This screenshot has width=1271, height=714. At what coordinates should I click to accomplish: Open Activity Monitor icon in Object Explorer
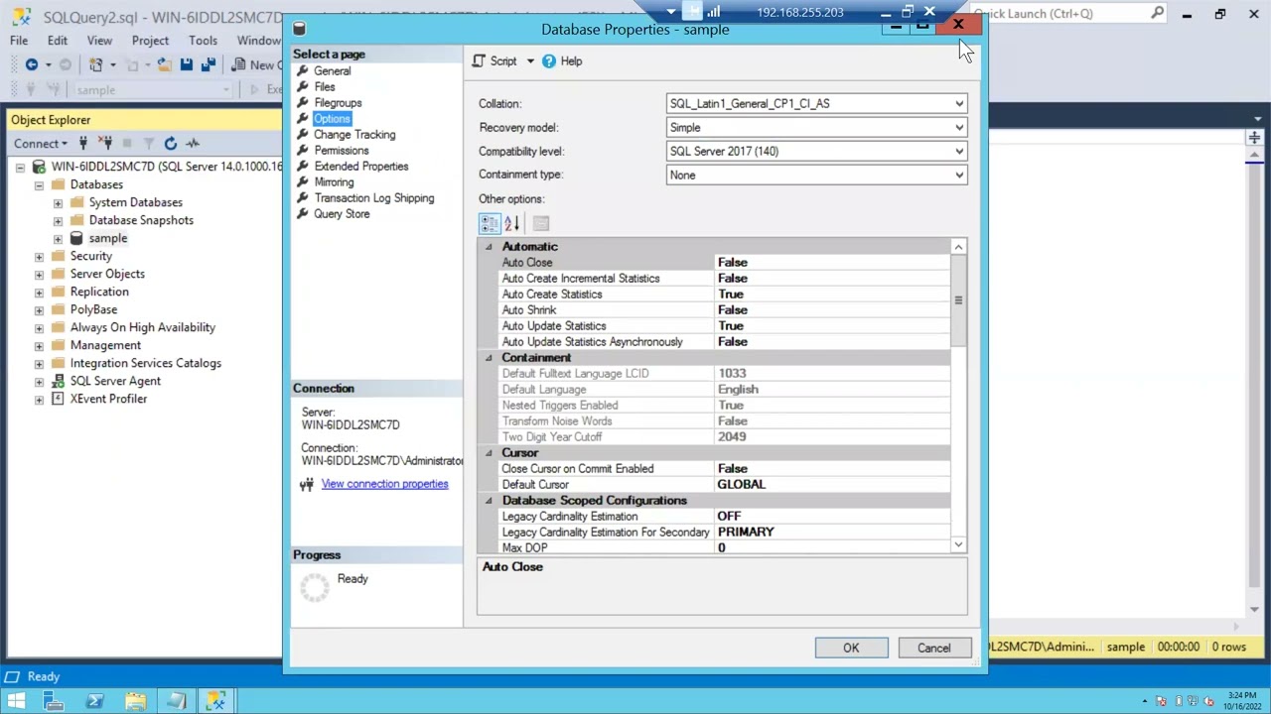(193, 144)
